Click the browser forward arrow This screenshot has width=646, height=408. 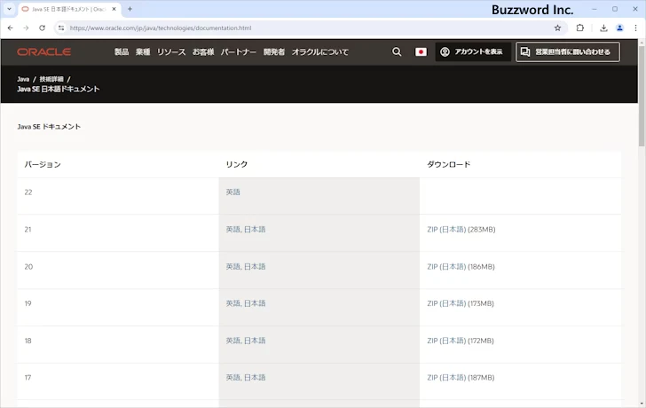click(26, 28)
